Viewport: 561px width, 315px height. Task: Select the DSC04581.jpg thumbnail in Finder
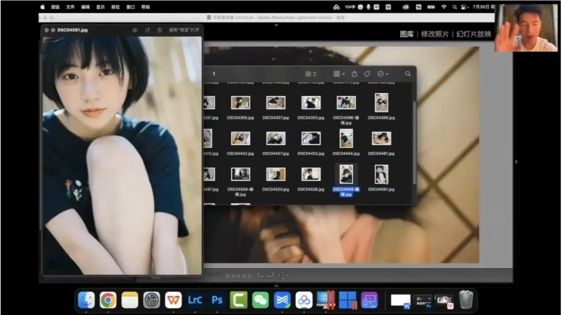coord(381,175)
